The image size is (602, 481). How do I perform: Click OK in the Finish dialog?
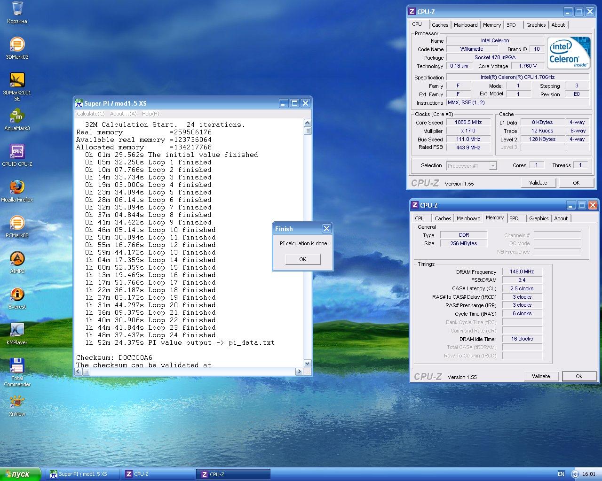[303, 259]
